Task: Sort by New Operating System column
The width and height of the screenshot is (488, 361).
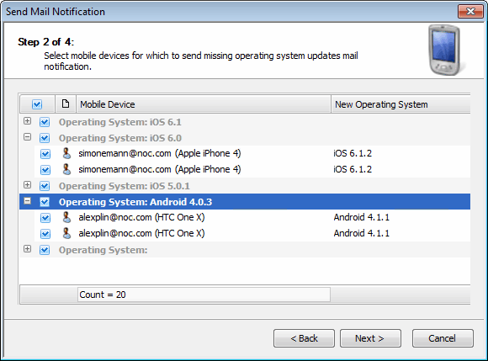Action: [400, 104]
